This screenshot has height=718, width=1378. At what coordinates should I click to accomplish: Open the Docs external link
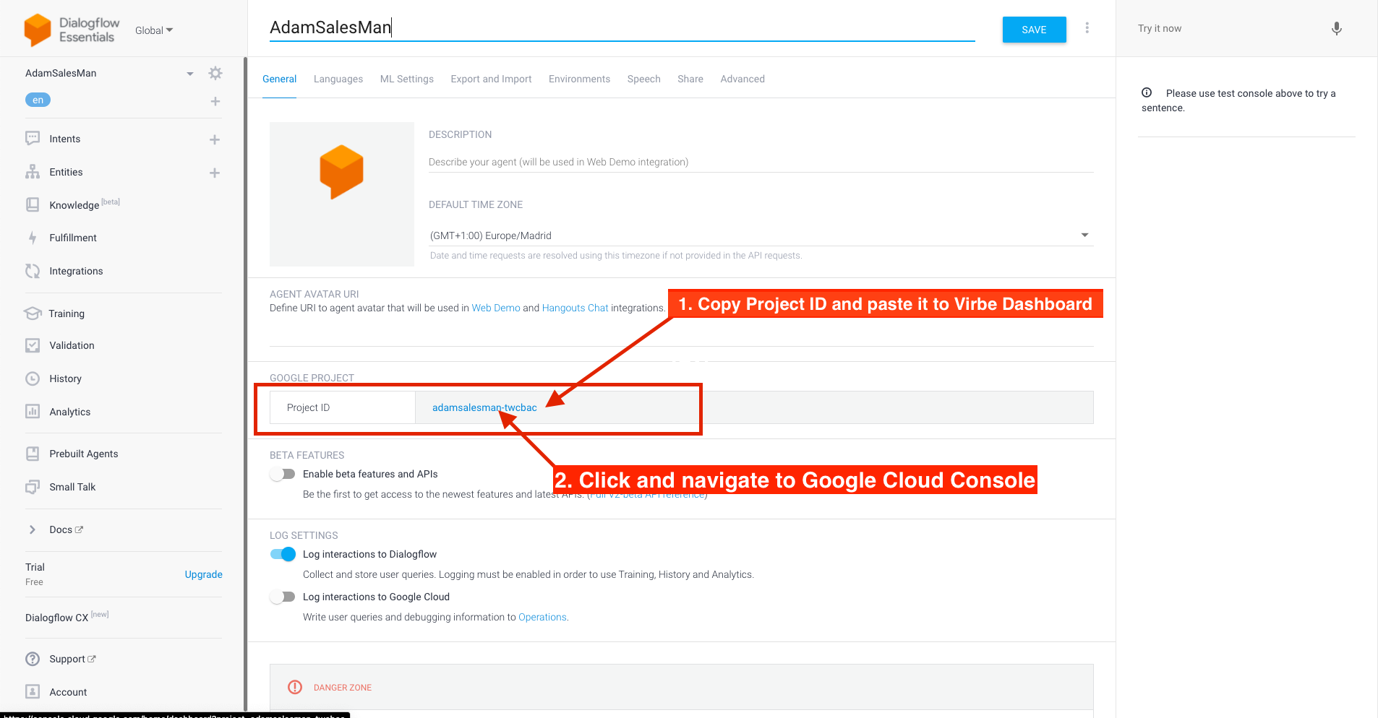click(x=66, y=529)
